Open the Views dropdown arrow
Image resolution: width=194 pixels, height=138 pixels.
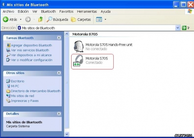coord(105,19)
